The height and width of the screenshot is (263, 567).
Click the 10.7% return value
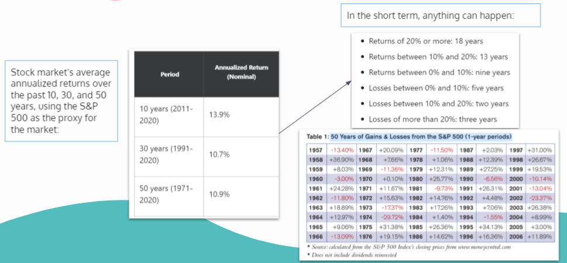(219, 155)
